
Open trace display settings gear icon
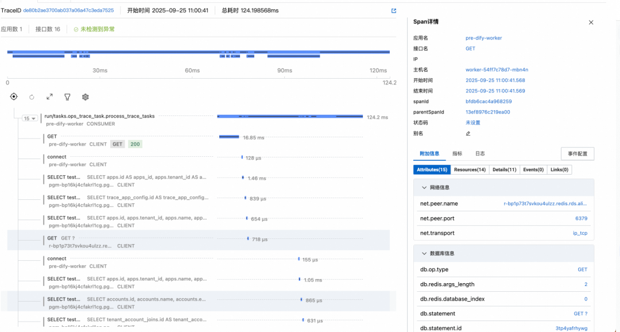pos(86,97)
